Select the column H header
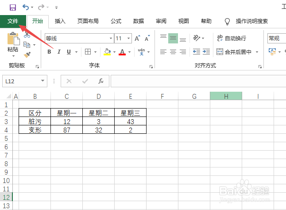 [x=226, y=96]
